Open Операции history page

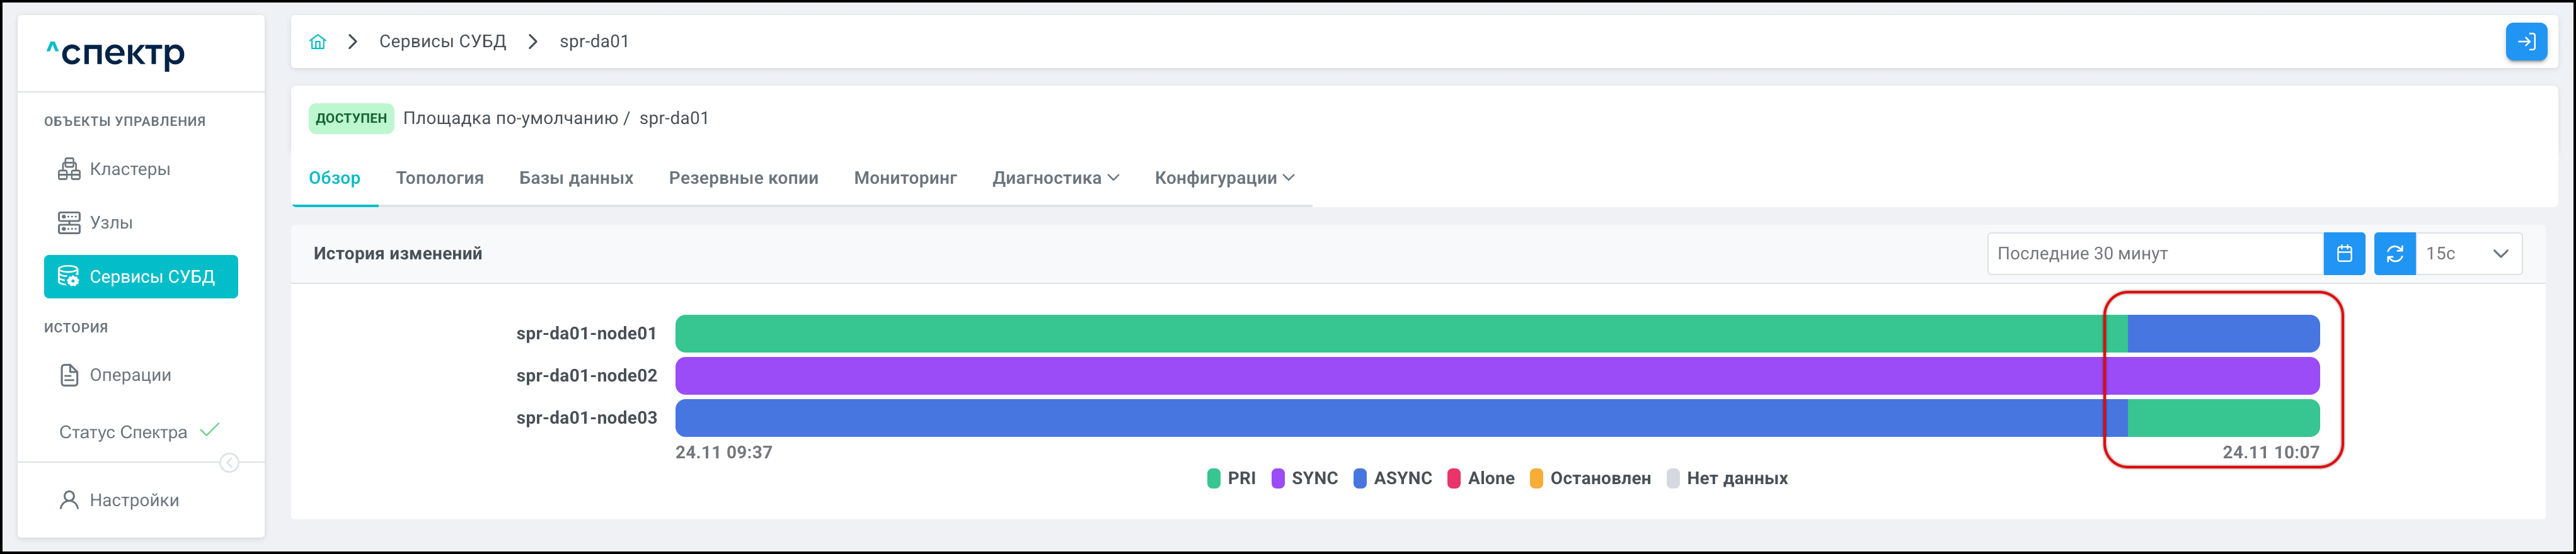pos(129,375)
